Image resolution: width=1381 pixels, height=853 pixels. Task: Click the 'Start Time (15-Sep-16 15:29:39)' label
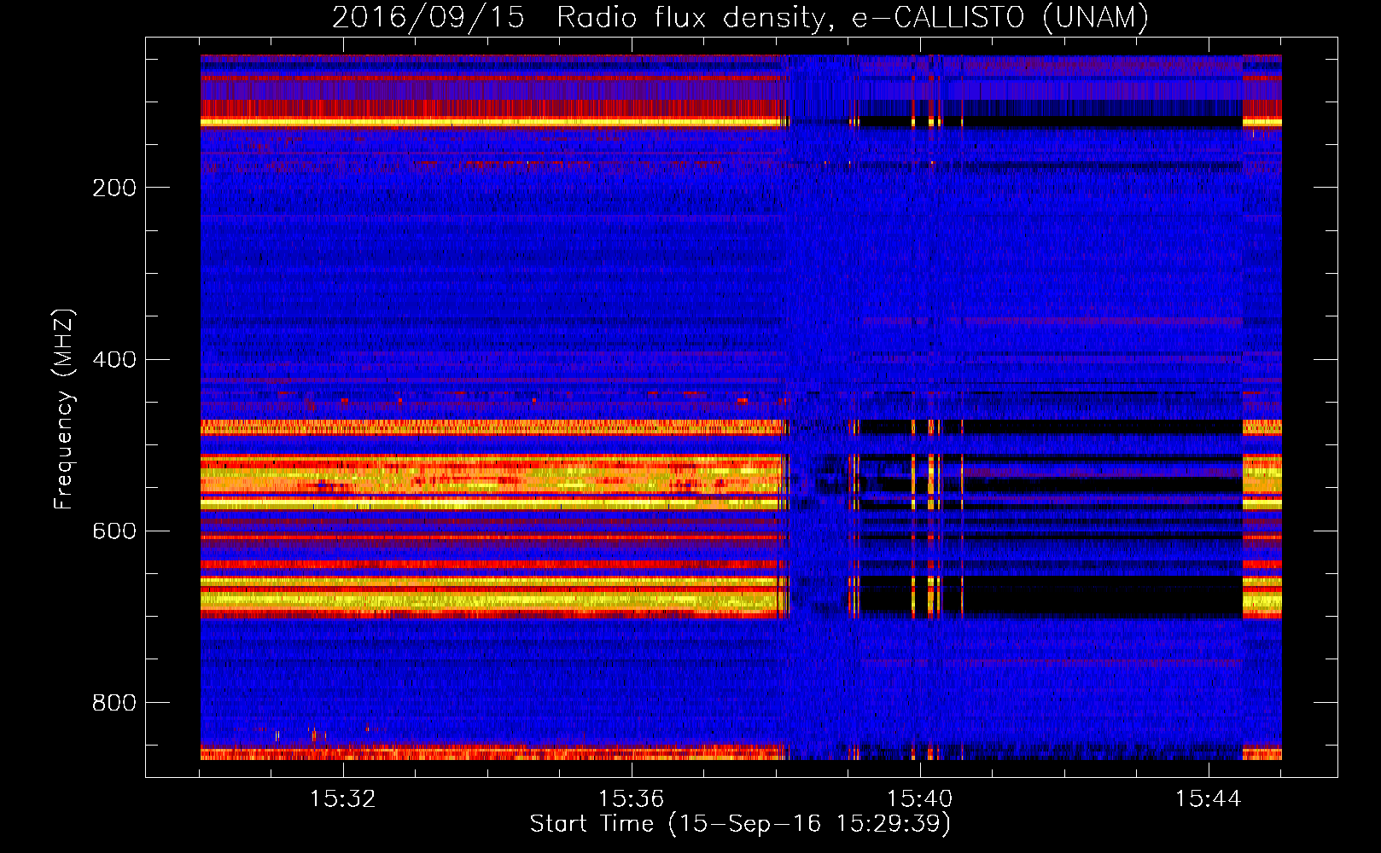(x=740, y=824)
